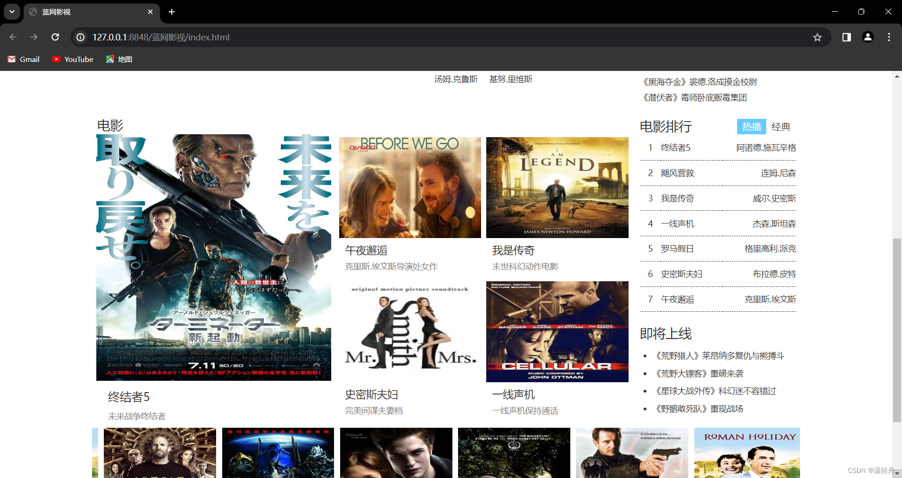Click the vertical page scrollbar thumb

(x=897, y=330)
